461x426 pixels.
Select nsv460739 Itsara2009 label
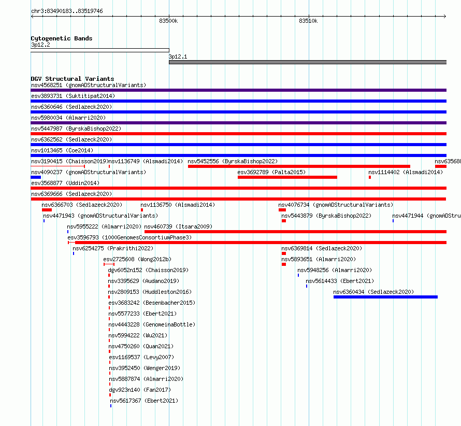coord(178,227)
